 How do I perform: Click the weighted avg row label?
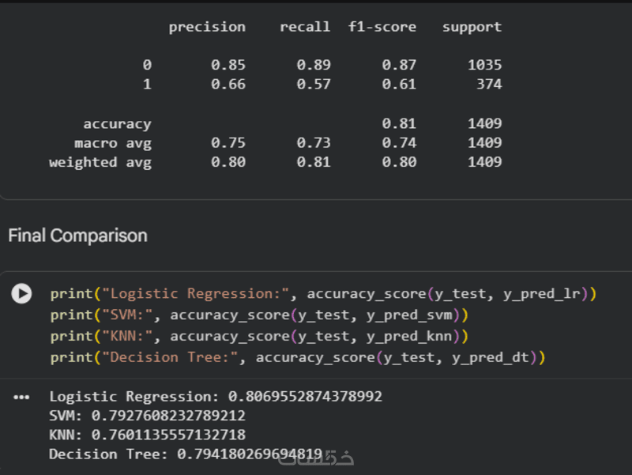[100, 162]
